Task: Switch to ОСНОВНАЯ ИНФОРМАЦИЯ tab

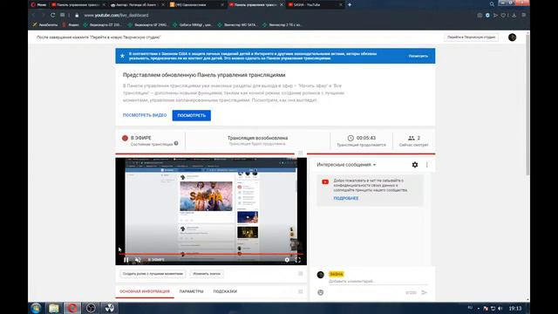Action: pos(145,291)
